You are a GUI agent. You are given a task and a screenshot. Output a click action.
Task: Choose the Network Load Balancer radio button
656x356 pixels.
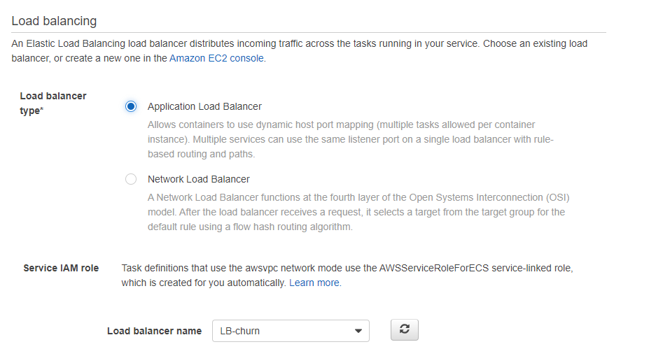click(131, 179)
